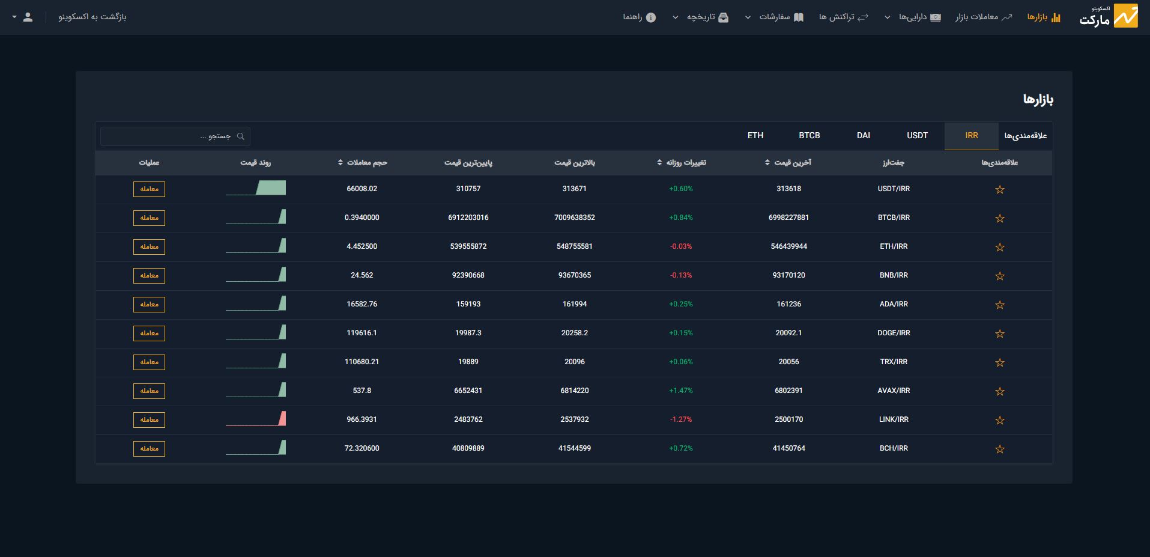The width and height of the screenshot is (1150, 557).
Task: Expand the سفارشات (Orders) dropdown
Action: pyautogui.click(x=774, y=17)
